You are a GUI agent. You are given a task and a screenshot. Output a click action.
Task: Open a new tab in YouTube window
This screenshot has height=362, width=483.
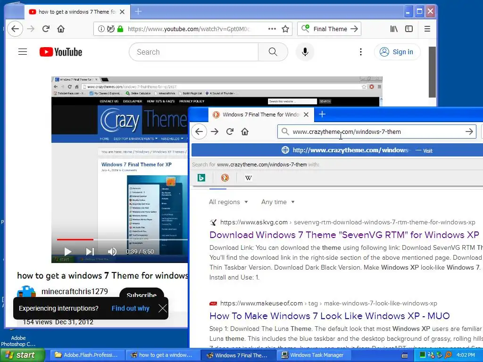(138, 12)
